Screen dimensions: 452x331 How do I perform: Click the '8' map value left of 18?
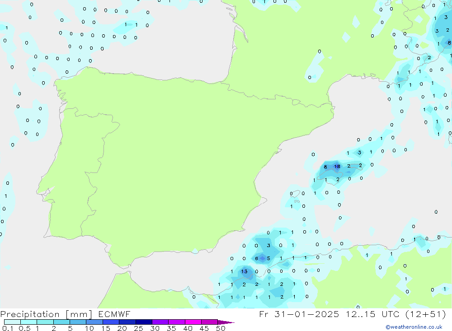click(x=325, y=167)
